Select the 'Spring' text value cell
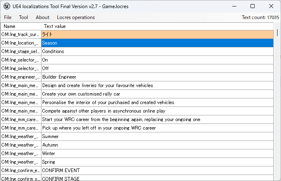Viewport: 281px width, 181px height. pos(157,162)
